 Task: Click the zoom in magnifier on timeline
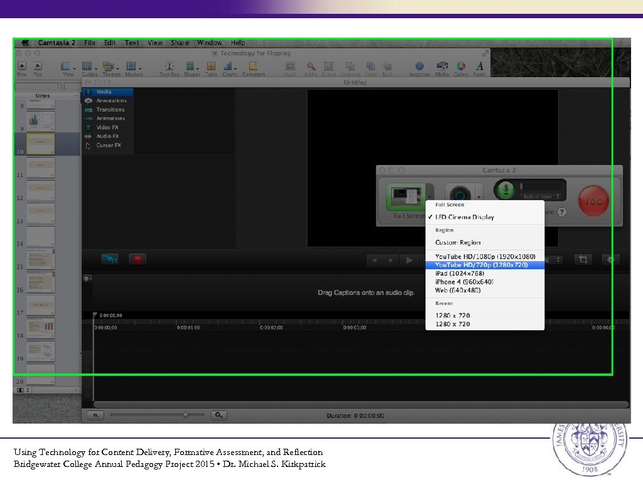pyautogui.click(x=219, y=415)
